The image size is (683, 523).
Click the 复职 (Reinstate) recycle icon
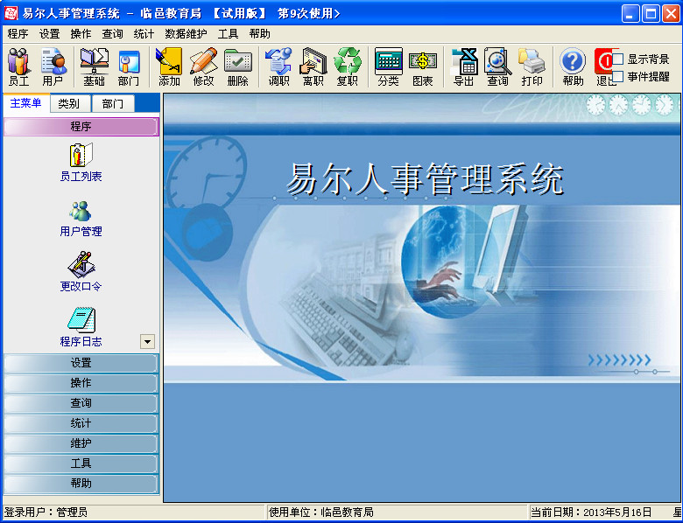coord(347,67)
